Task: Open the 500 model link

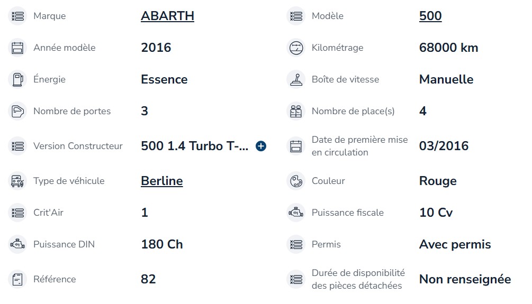Action: click(430, 16)
